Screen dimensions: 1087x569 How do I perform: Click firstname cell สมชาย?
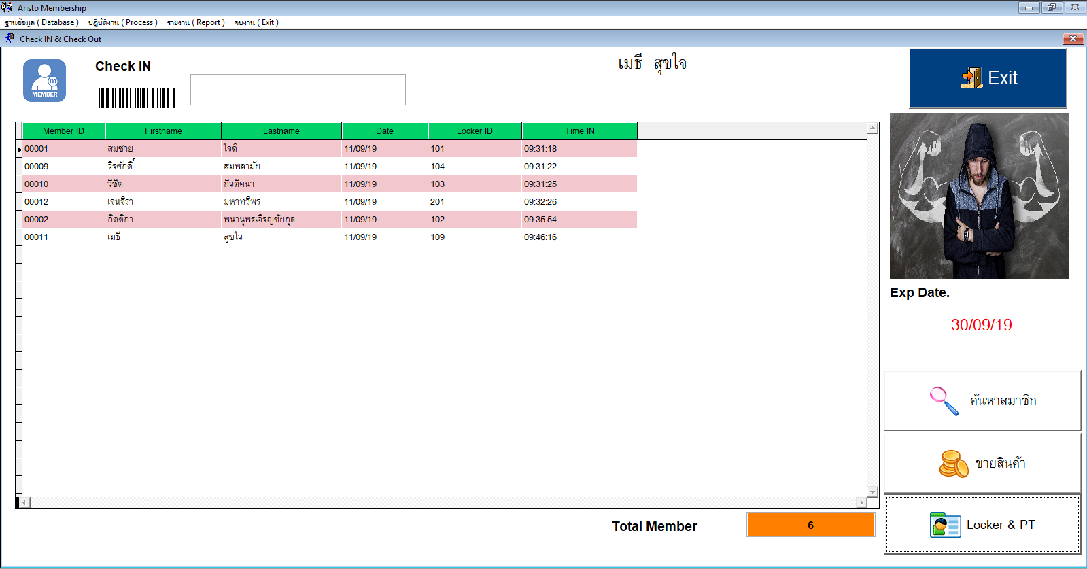(163, 149)
